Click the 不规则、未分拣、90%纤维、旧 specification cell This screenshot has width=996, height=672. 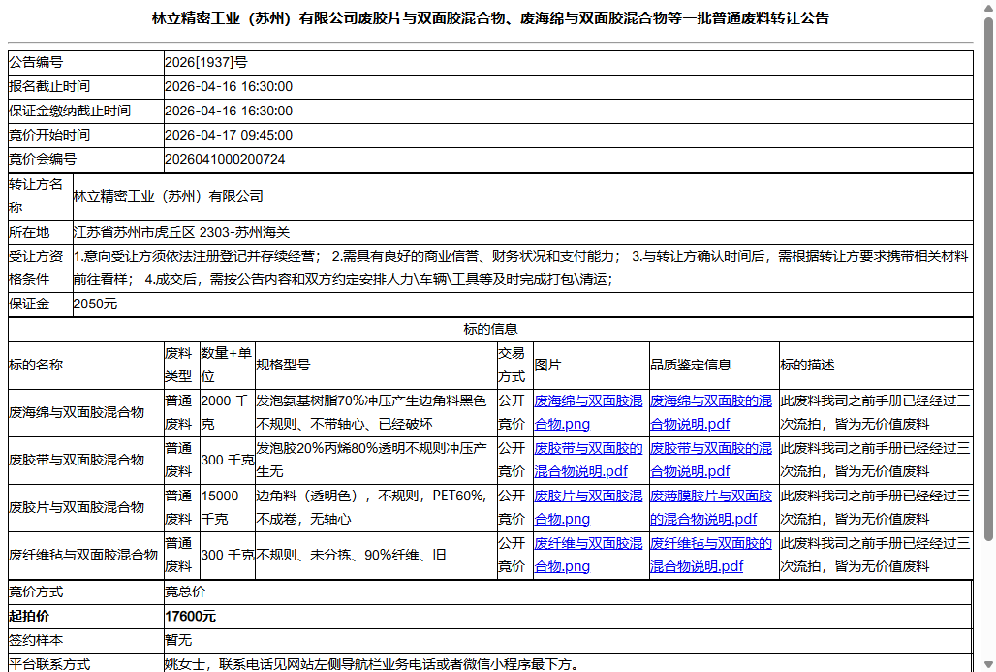pyautogui.click(x=375, y=555)
